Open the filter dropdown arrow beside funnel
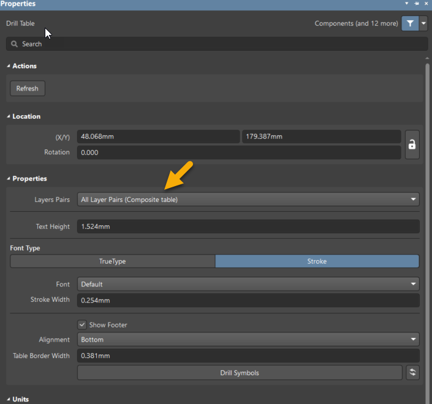 click(423, 23)
